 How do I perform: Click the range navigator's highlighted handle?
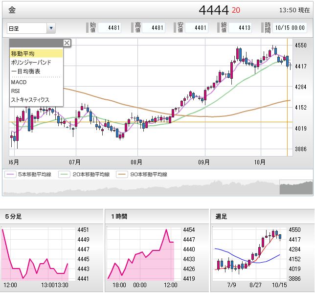[296, 188]
